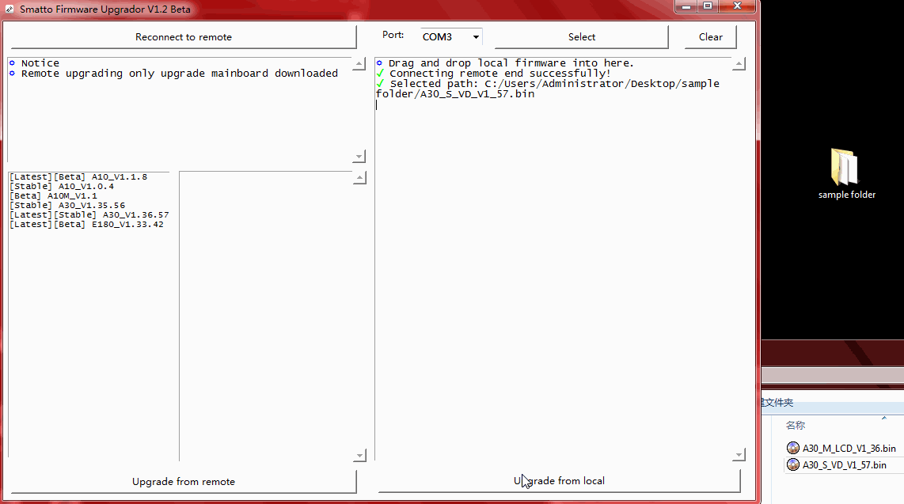904x504 pixels.
Task: Click Upgrade from local button
Action: 559,481
